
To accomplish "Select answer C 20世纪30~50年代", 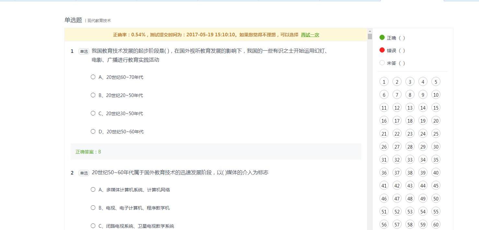I will click(x=93, y=113).
